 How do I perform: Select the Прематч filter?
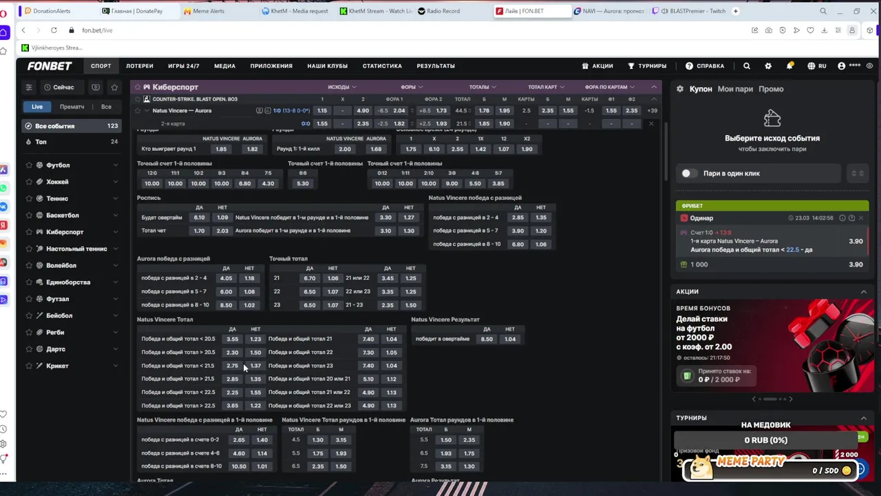pos(72,107)
